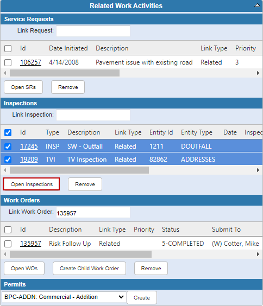Screen dimensions: 263x306
Task: Remove the selected inspections
Action: tap(85, 184)
